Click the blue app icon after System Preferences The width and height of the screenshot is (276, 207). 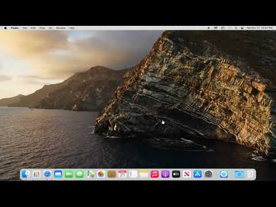coord(224,174)
